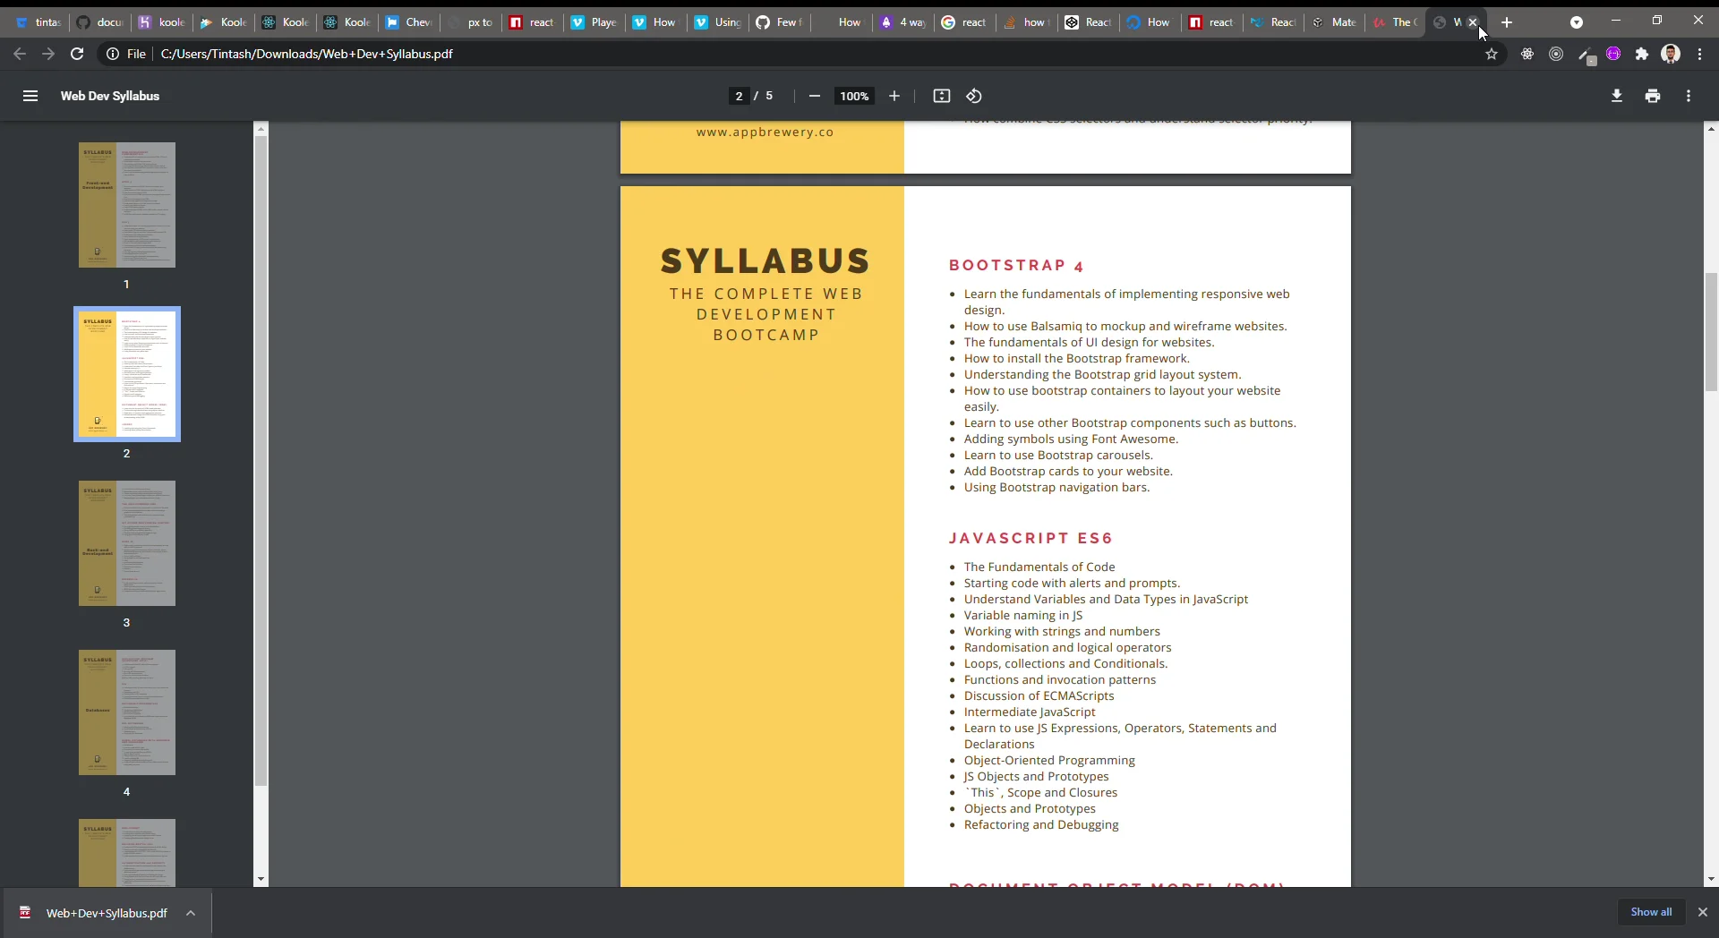The height and width of the screenshot is (938, 1719).
Task: Click the current page number field
Action: pyautogui.click(x=739, y=96)
